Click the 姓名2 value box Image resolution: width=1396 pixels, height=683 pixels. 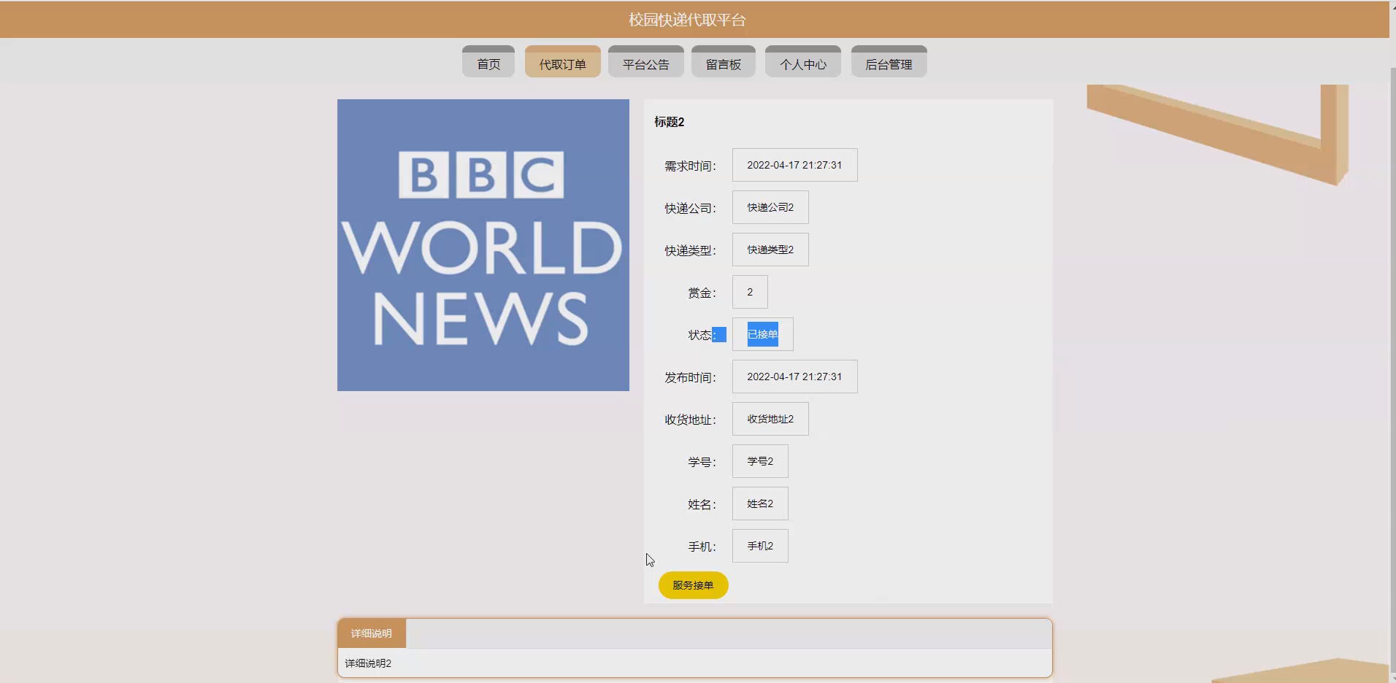point(760,503)
